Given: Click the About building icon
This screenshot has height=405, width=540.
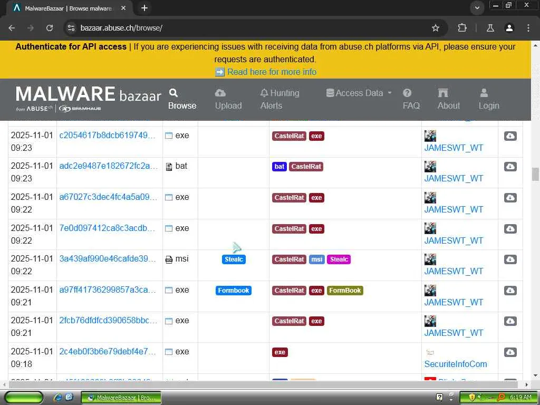Looking at the screenshot, I should point(443,93).
